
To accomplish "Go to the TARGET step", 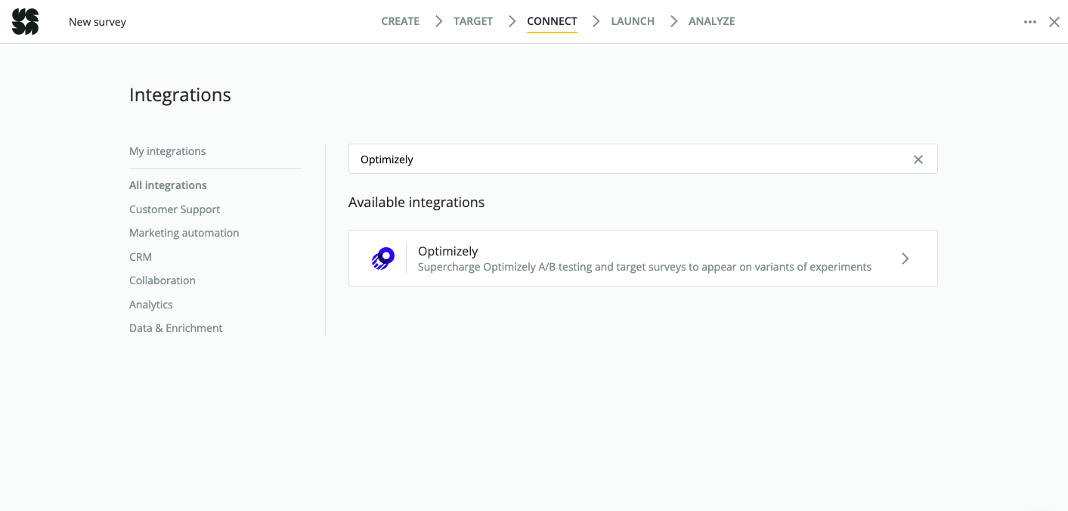I will tap(473, 21).
